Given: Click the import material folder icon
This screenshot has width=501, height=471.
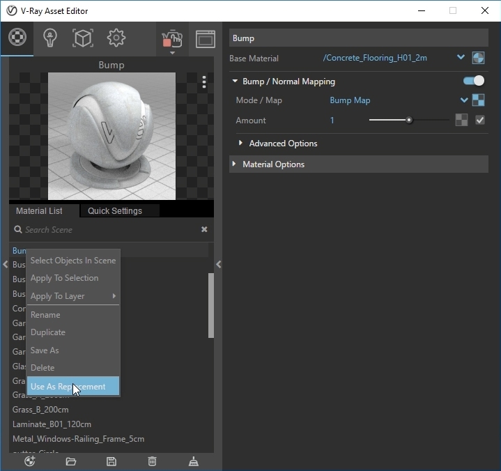Looking at the screenshot, I should click(70, 461).
